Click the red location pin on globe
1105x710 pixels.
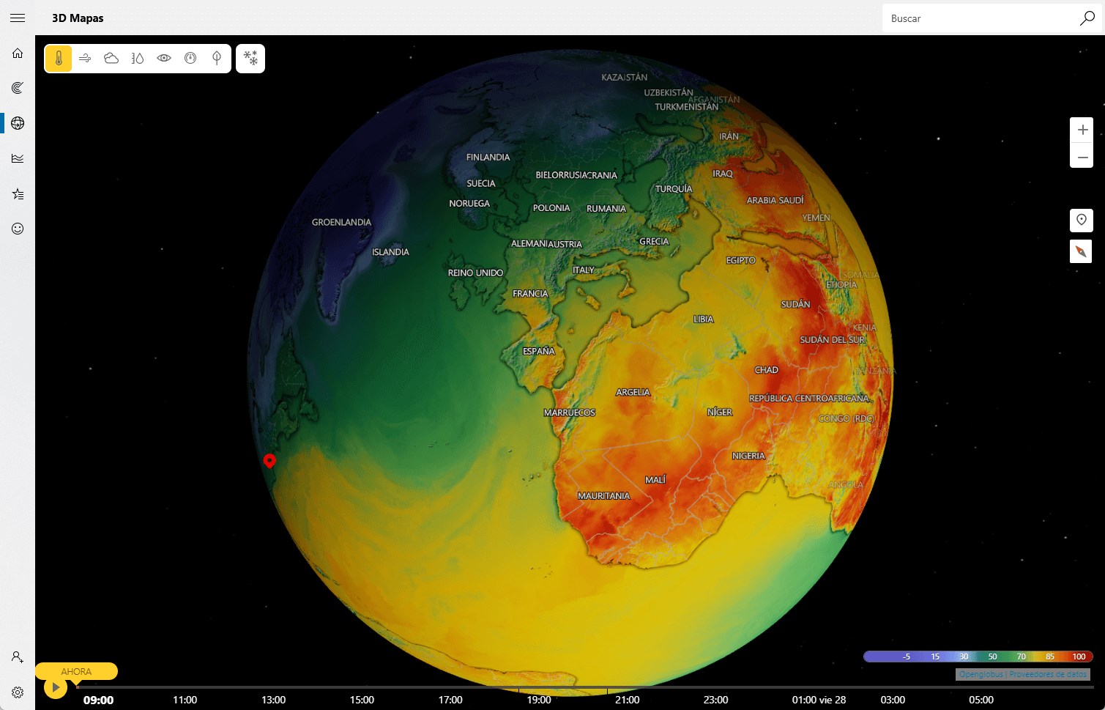point(269,460)
